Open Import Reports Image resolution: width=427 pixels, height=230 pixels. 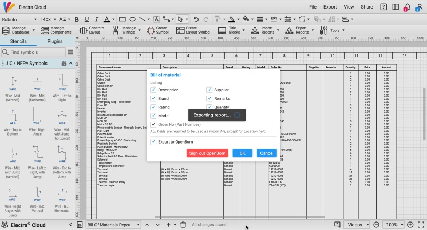point(264,30)
